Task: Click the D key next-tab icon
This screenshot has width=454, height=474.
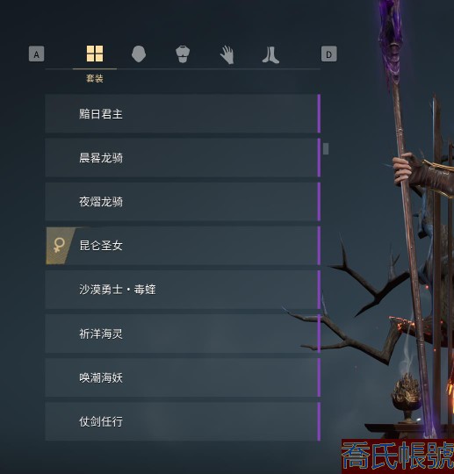Action: pos(329,54)
